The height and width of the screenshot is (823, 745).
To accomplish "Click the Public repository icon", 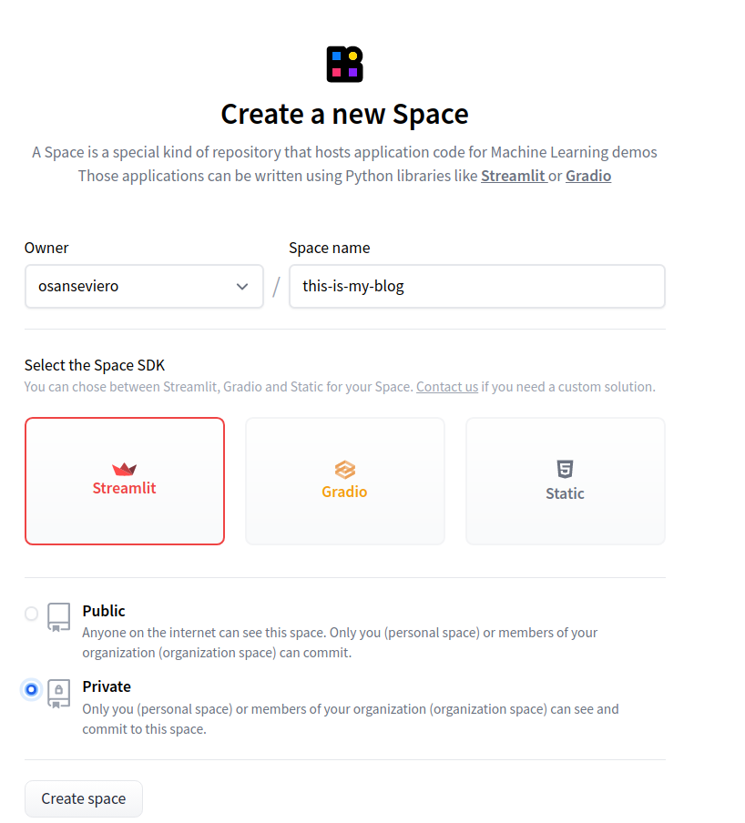I will tap(59, 616).
